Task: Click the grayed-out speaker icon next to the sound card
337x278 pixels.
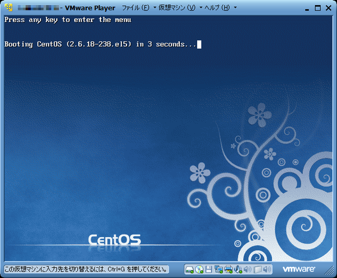Action: point(248,269)
